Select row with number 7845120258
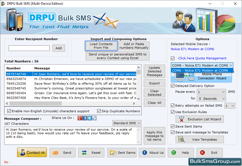The width and height of the screenshot is (242, 166). [71, 84]
